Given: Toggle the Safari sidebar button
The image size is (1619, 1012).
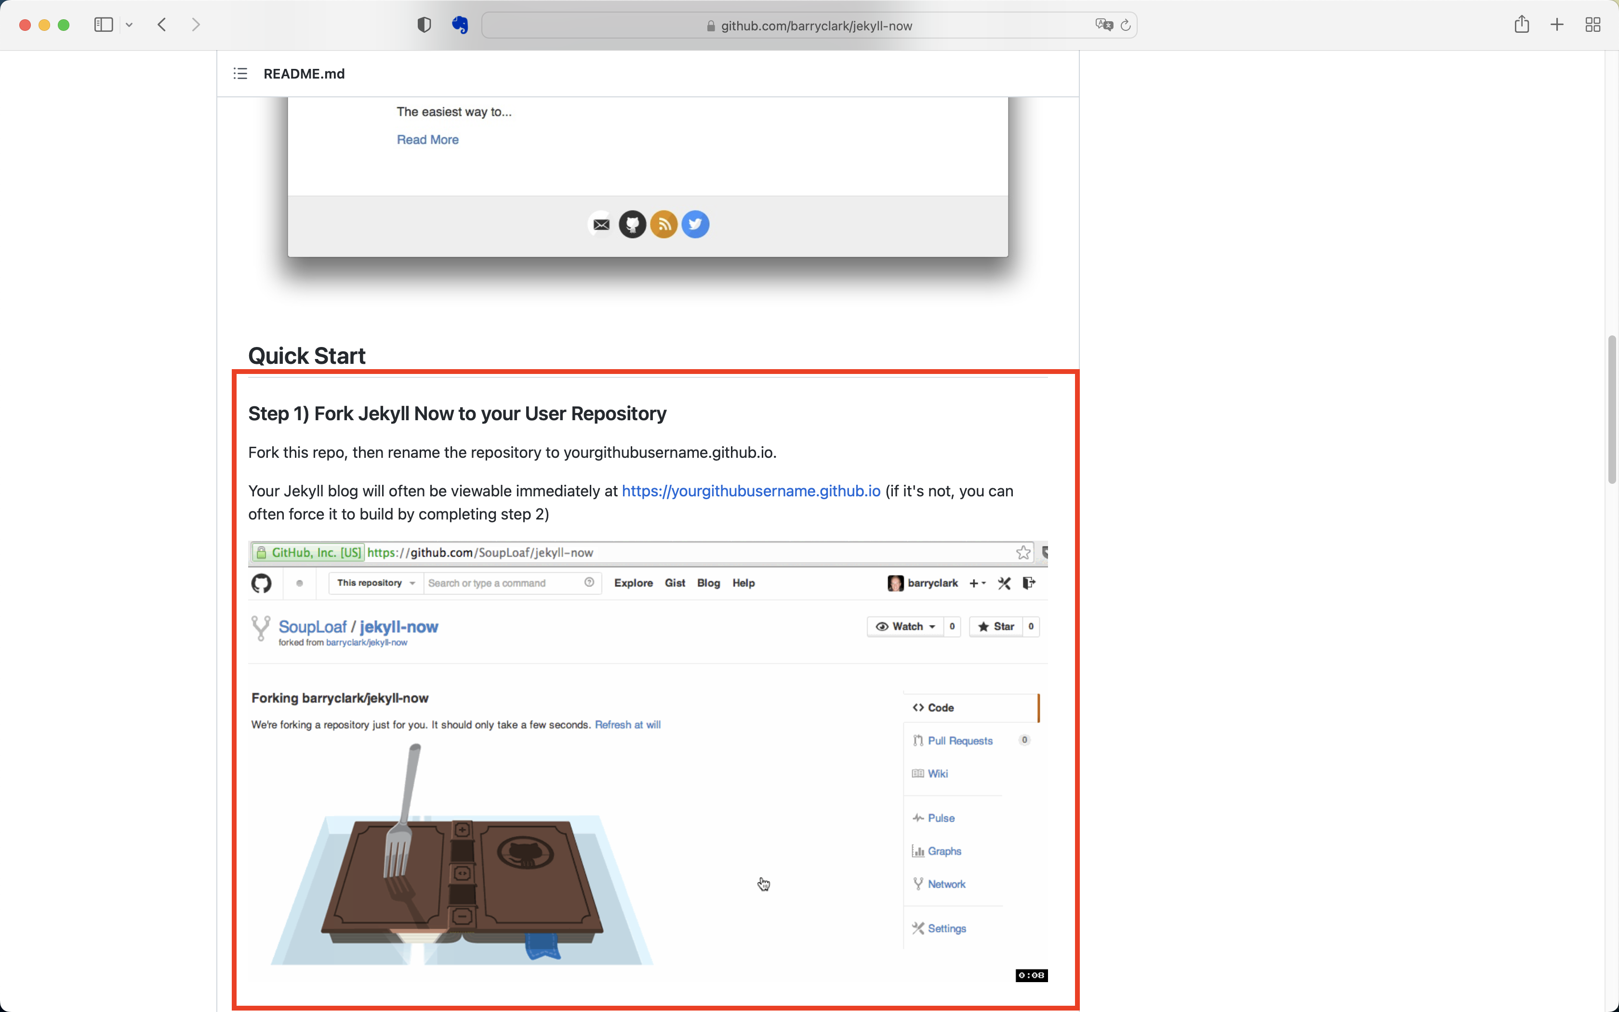Looking at the screenshot, I should (103, 25).
